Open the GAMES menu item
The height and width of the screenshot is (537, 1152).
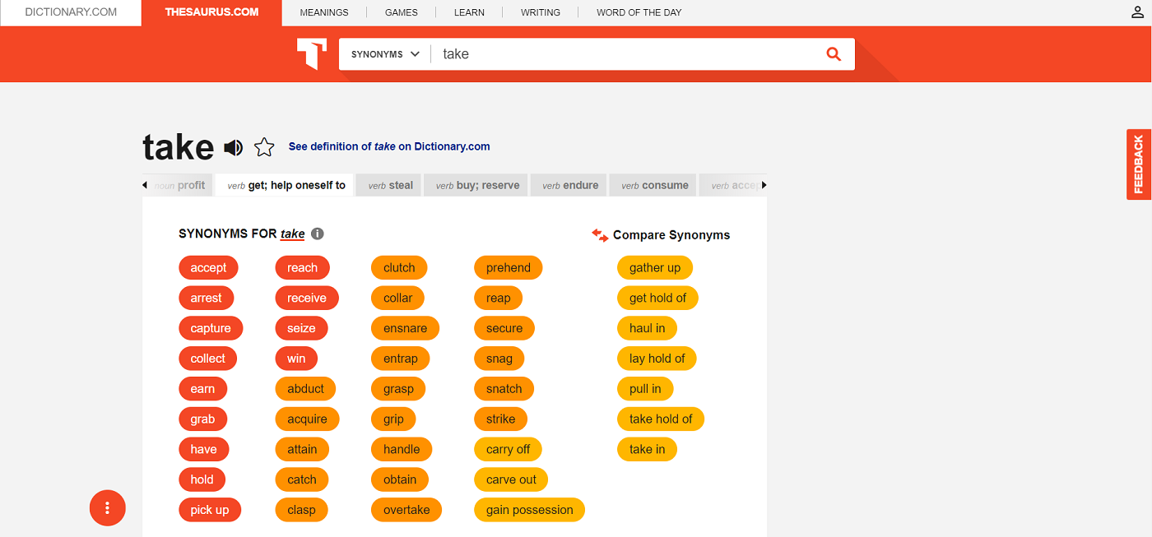click(x=402, y=12)
